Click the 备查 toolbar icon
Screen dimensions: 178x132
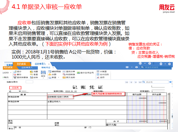tap(31, 75)
